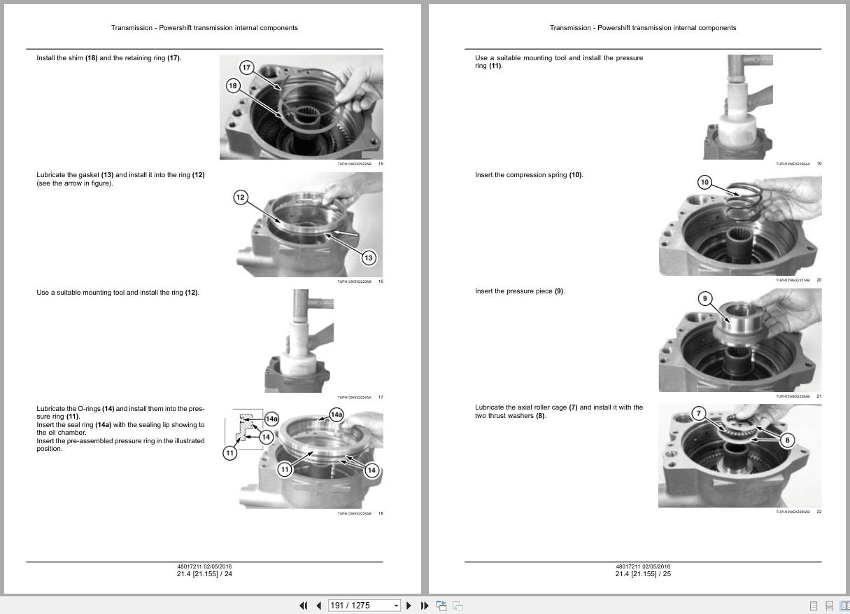Click right page header 'Transmission - Powershift transmission internal components'
850x614 pixels.
(643, 28)
